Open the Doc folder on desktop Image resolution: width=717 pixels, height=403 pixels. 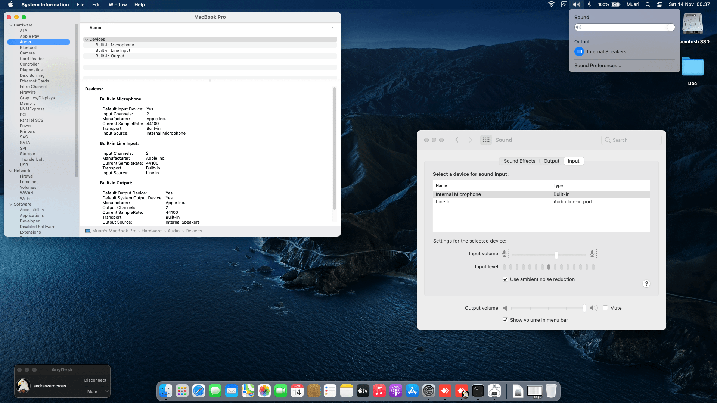pyautogui.click(x=692, y=67)
